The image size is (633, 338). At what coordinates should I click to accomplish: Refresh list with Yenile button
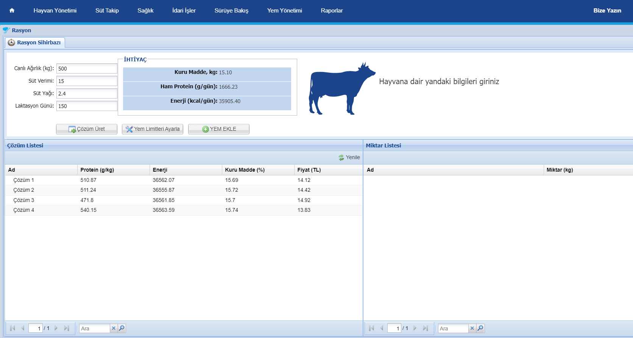(349, 157)
